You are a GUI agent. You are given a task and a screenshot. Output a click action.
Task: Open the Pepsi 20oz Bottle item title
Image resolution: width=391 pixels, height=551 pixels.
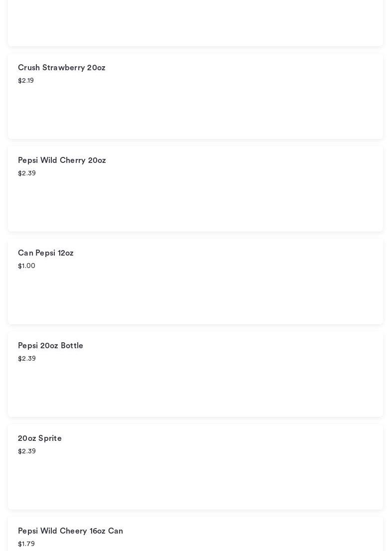point(50,346)
